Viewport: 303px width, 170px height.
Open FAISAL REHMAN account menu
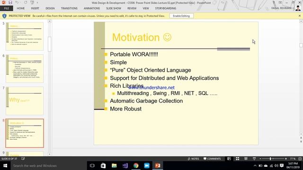point(283,8)
